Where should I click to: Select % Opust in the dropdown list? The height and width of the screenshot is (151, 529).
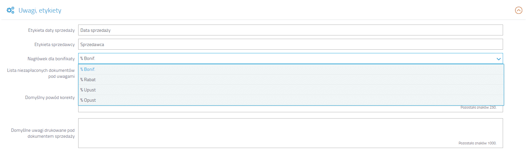click(x=88, y=100)
